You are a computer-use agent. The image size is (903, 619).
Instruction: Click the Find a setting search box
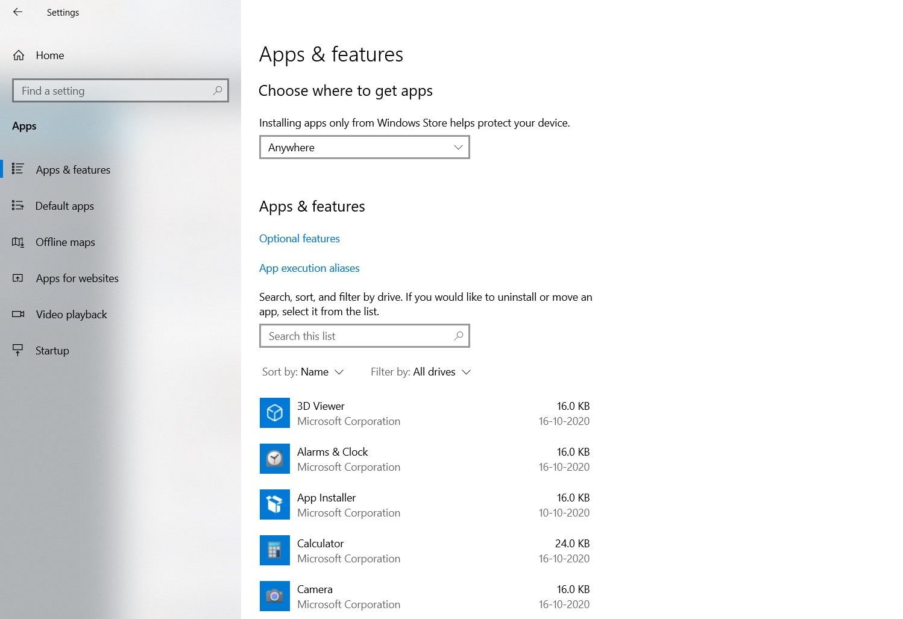[x=112, y=90]
